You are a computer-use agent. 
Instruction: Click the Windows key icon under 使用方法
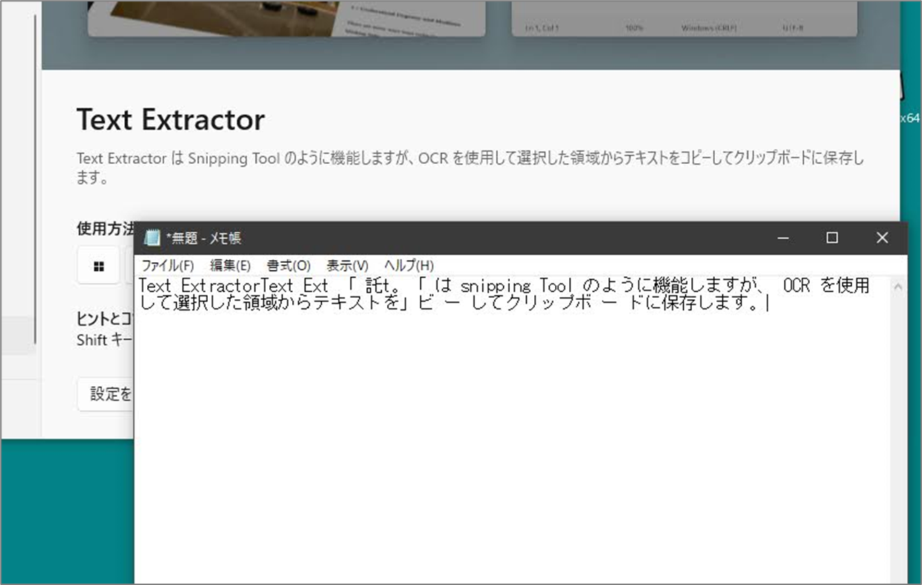click(x=98, y=266)
